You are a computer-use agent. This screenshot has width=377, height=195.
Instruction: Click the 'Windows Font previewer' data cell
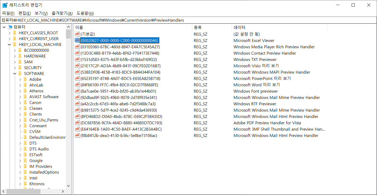(x=256, y=91)
